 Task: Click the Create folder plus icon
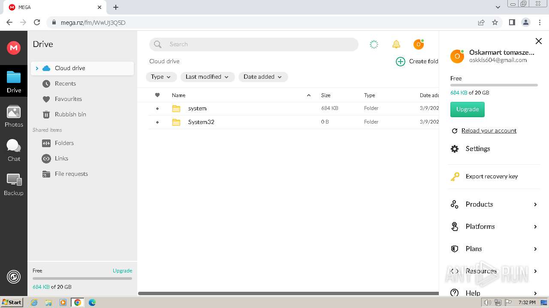pyautogui.click(x=400, y=62)
